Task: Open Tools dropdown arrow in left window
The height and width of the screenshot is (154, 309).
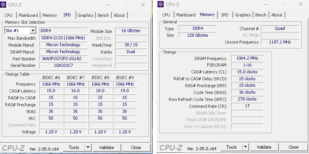Action: (x=88, y=148)
